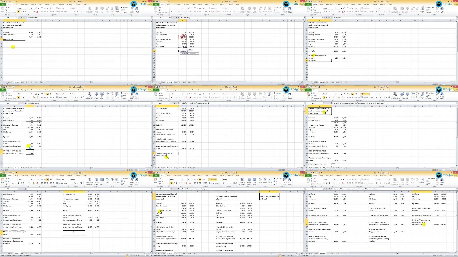Toggle Merge & Center in the window with Name Box A20
The width and height of the screenshot is (458, 257).
(215, 97)
